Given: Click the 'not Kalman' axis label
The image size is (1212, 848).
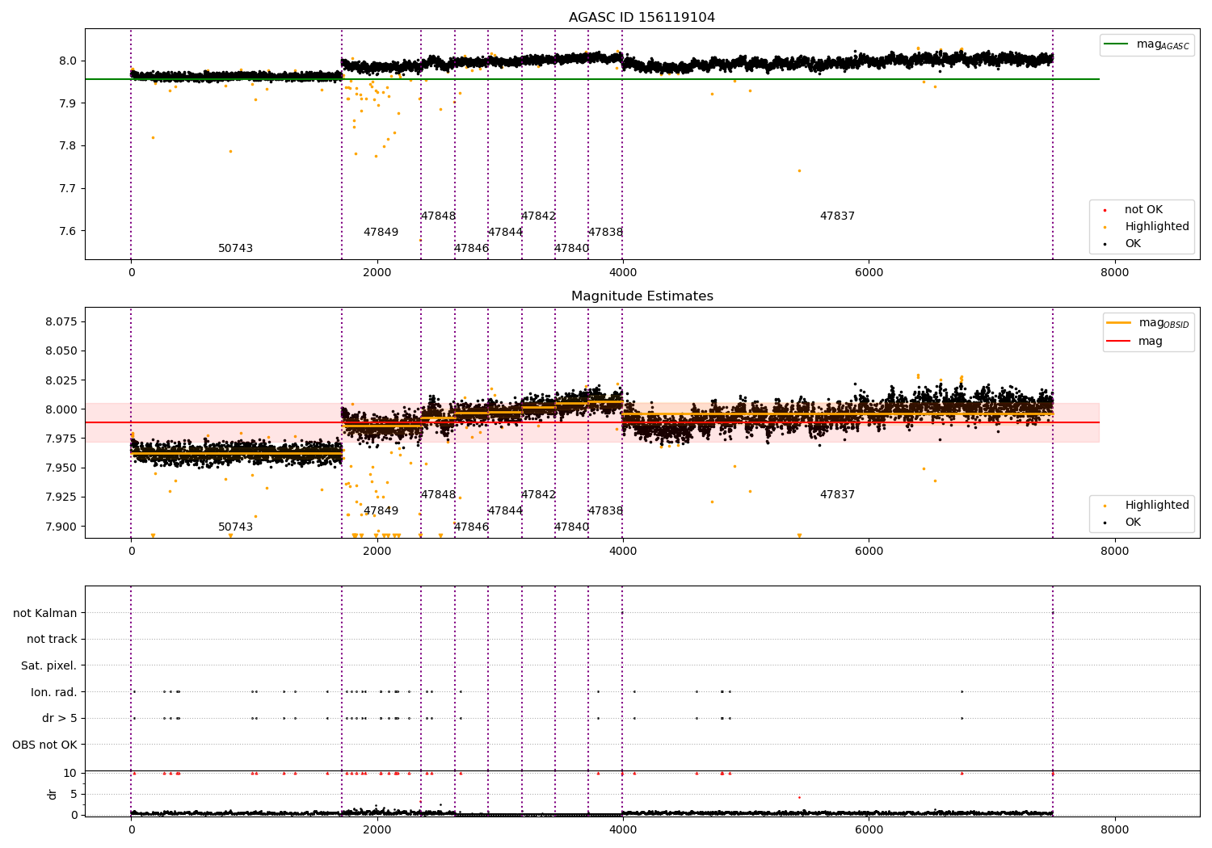Looking at the screenshot, I should pyautogui.click(x=44, y=613).
